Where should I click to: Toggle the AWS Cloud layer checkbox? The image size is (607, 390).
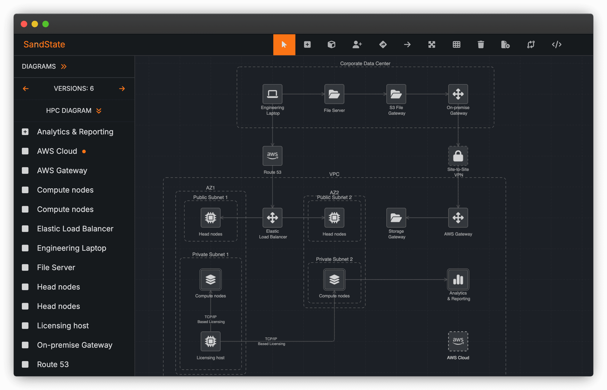coord(25,151)
